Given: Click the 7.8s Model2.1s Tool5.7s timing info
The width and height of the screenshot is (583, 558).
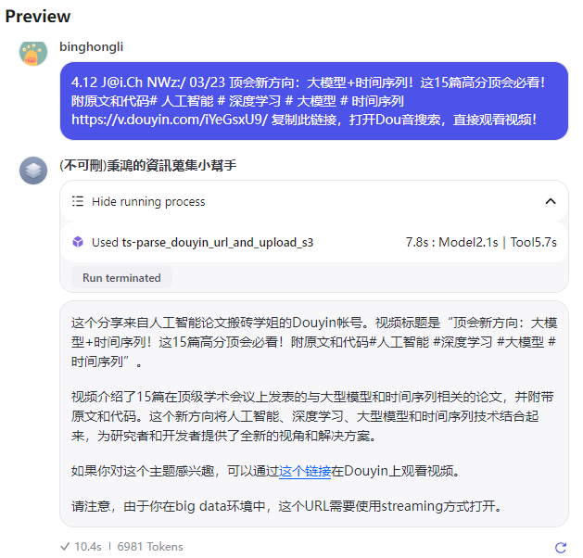Looking at the screenshot, I should (x=481, y=242).
